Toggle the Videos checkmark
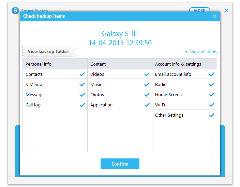The image size is (240, 187). tap(147, 74)
